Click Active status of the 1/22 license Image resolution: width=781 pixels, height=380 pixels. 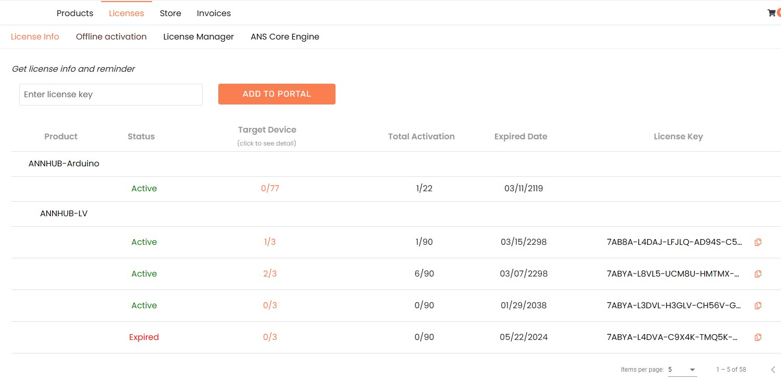144,189
